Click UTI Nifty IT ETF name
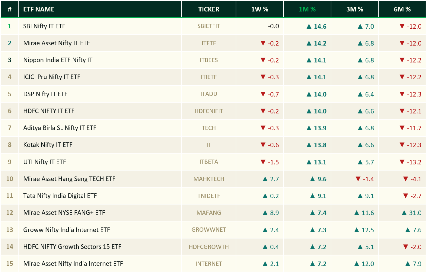Viewport: 427px width, 273px height. click(x=45, y=162)
